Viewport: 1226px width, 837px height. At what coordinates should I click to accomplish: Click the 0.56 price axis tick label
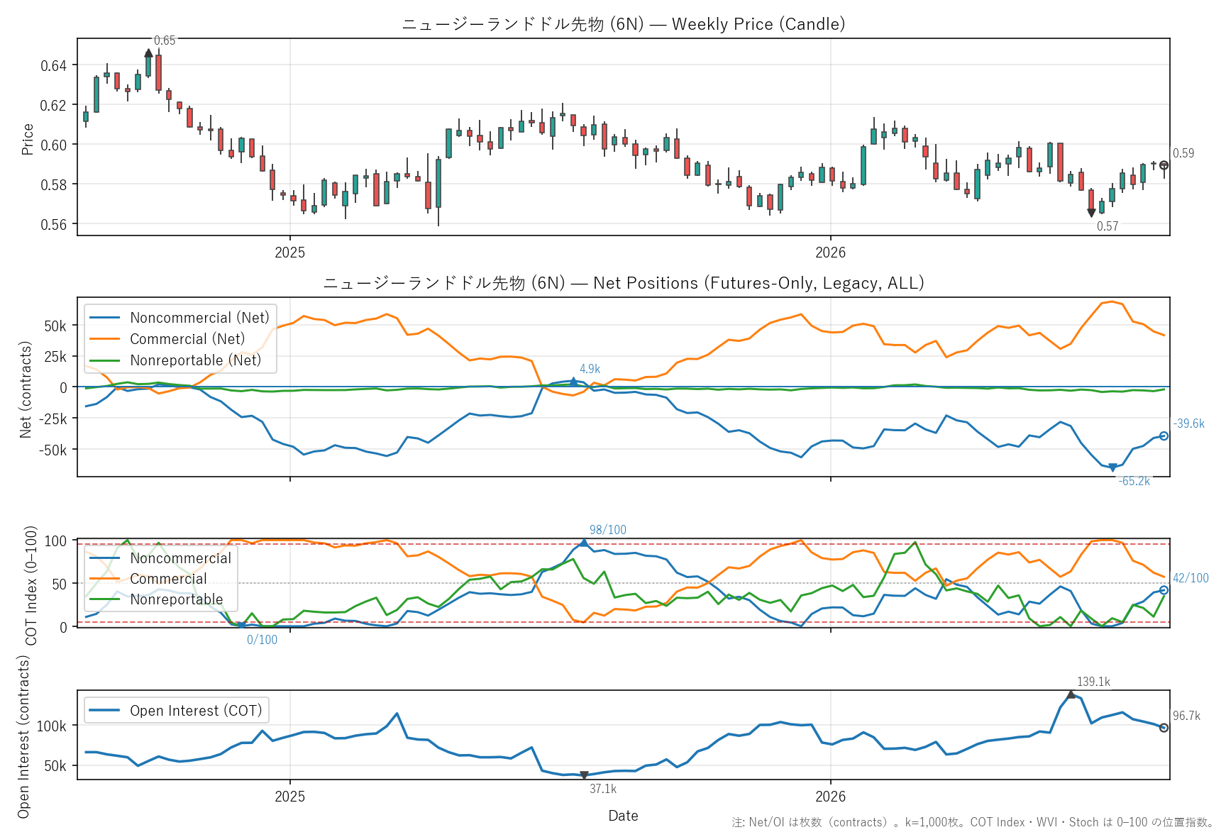pyautogui.click(x=54, y=225)
